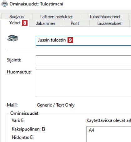Viewport: 131px width, 142px height.
Task: Click the red number 8 marker
Action: [25, 23]
